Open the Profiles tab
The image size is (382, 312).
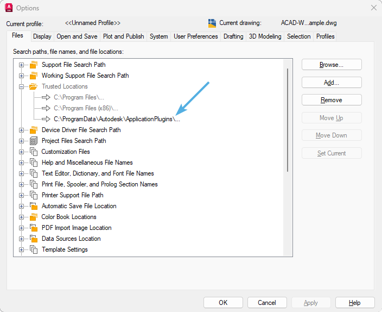(325, 36)
